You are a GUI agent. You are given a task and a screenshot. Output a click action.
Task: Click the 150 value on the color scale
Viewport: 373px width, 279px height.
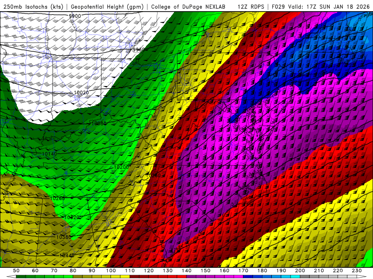point(206,271)
